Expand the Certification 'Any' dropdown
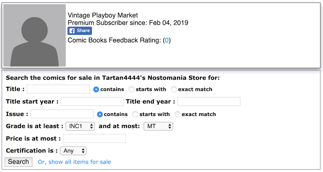The image size is (323, 172). 73,151
